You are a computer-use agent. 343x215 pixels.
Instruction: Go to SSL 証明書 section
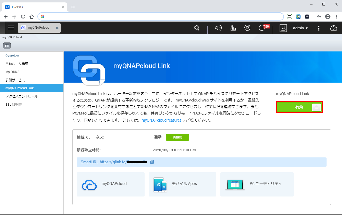(14, 105)
